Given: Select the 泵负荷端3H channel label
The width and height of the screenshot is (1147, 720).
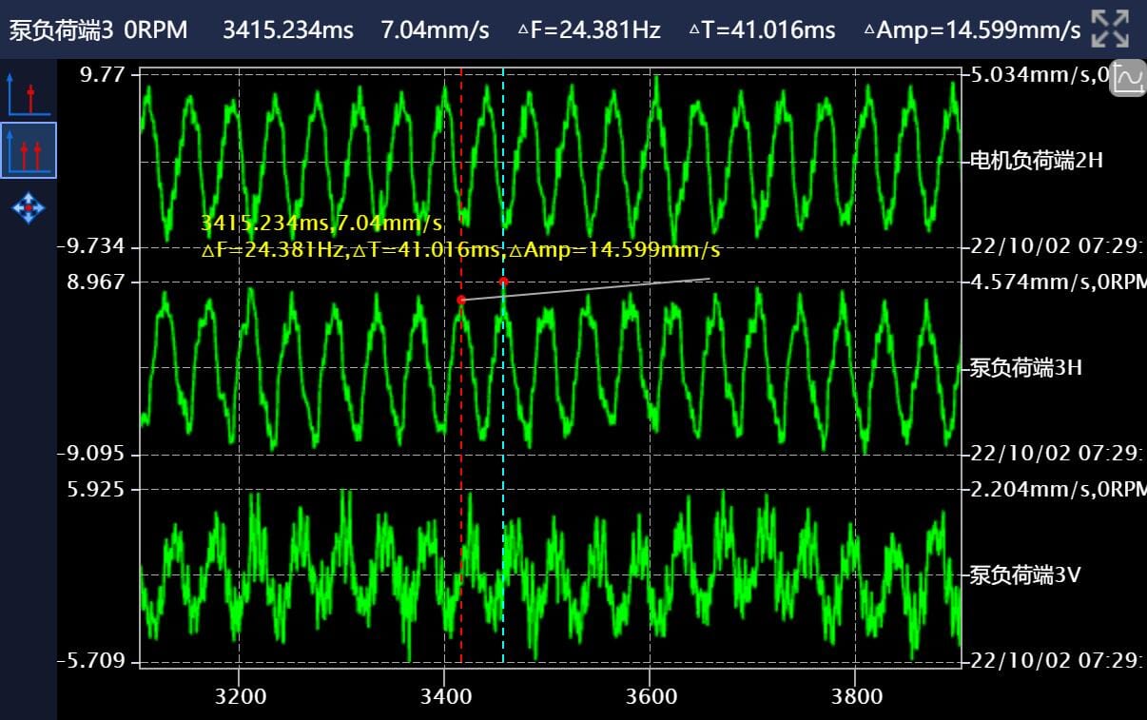Looking at the screenshot, I should tap(1025, 368).
